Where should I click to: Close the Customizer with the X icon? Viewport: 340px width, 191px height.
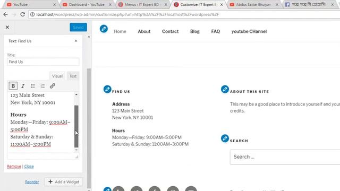(7, 27)
